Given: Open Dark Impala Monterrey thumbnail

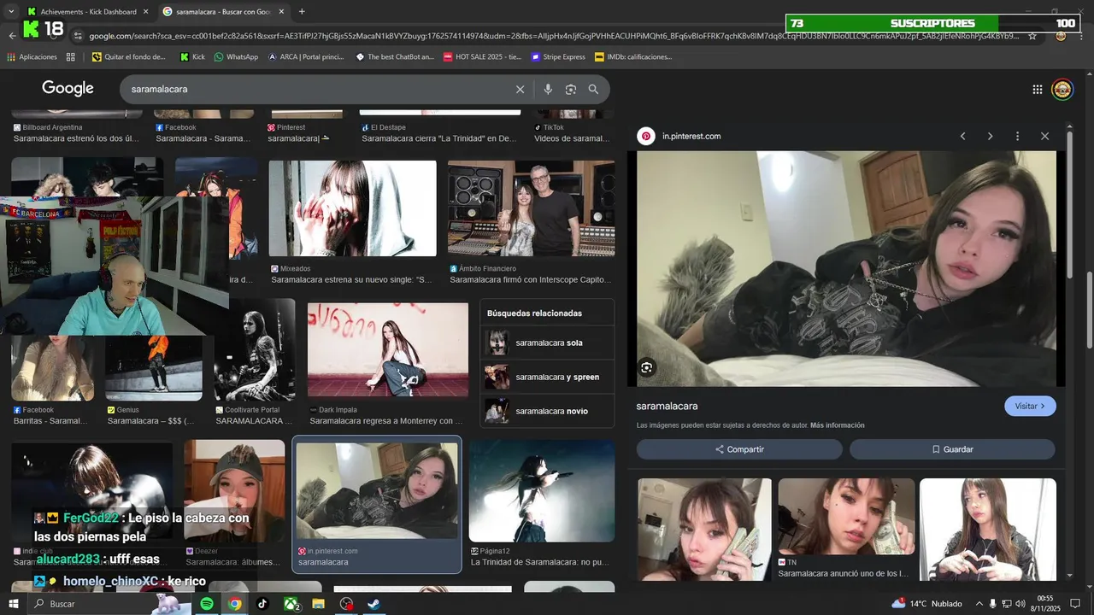Looking at the screenshot, I should 388,350.
